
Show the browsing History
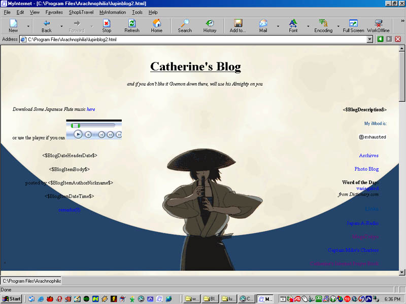click(210, 26)
